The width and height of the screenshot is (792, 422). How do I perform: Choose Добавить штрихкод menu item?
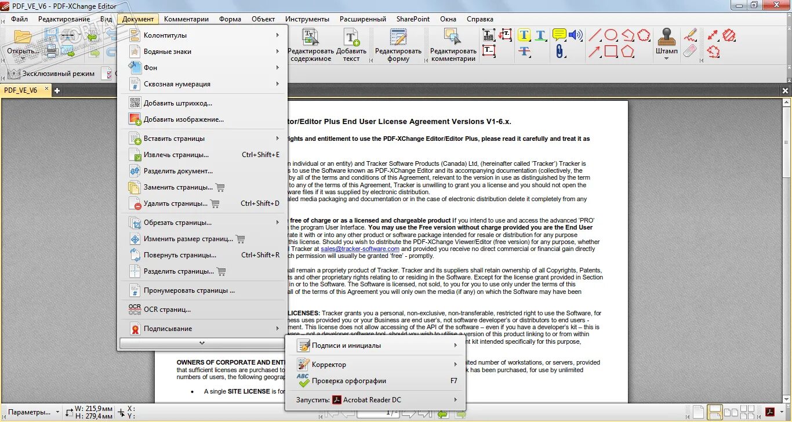coord(202,103)
